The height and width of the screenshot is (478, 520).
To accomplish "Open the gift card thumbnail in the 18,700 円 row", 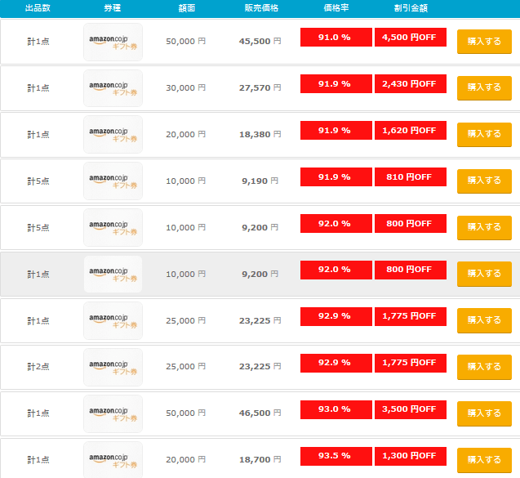I will coord(113,460).
